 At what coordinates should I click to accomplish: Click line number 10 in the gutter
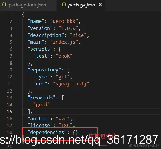pyautogui.click(x=10, y=77)
